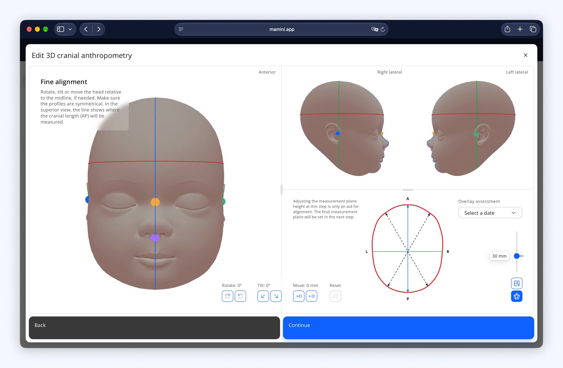Click the green ear landmark in Left lateral view
The width and height of the screenshot is (563, 368).
[476, 134]
